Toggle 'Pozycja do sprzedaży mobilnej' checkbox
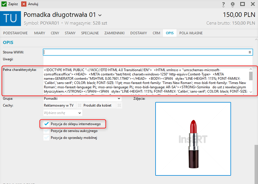258x184 pixels. pyautogui.click(x=46, y=138)
